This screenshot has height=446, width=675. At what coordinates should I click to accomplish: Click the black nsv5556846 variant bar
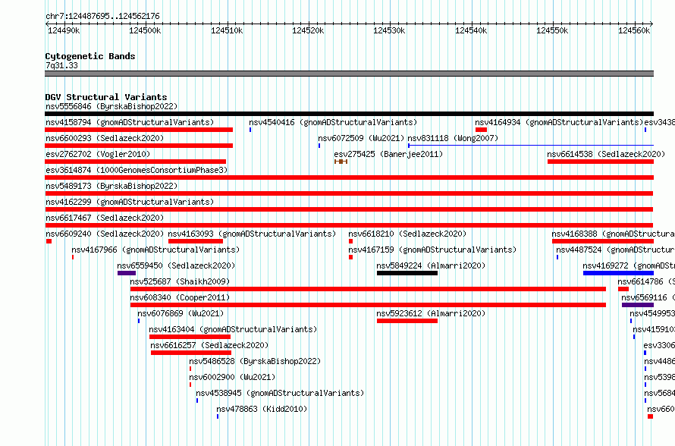[349, 114]
